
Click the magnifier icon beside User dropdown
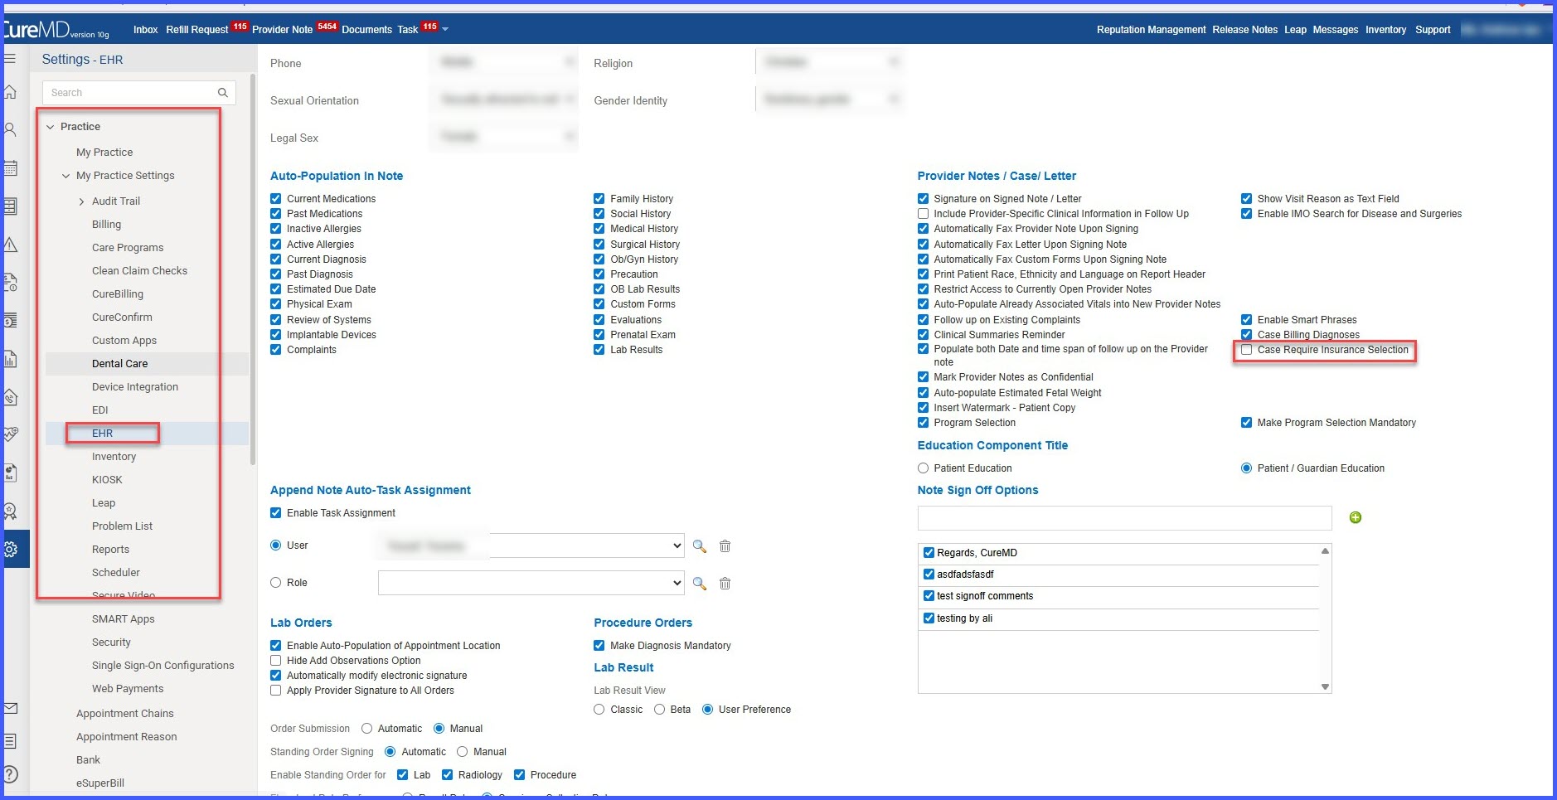(x=700, y=546)
